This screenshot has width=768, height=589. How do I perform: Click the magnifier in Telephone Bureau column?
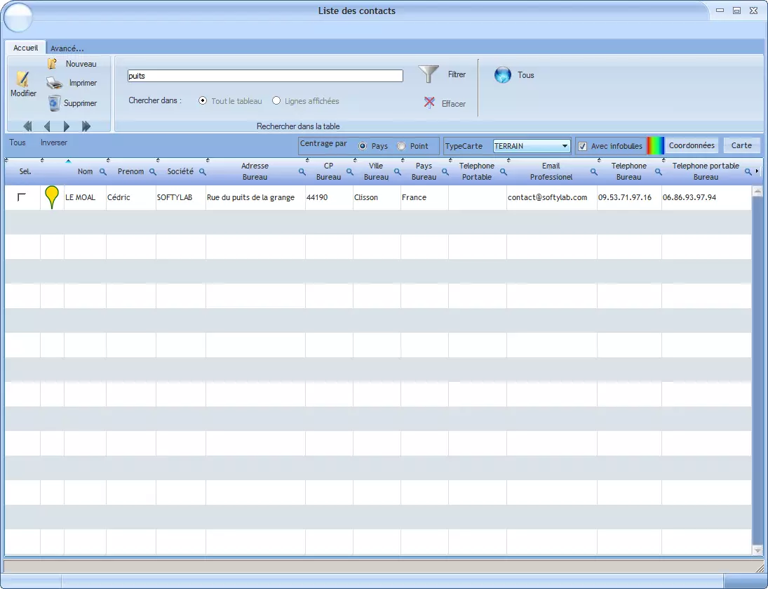click(x=659, y=172)
